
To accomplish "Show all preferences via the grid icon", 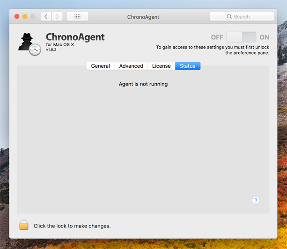I will [x=77, y=17].
